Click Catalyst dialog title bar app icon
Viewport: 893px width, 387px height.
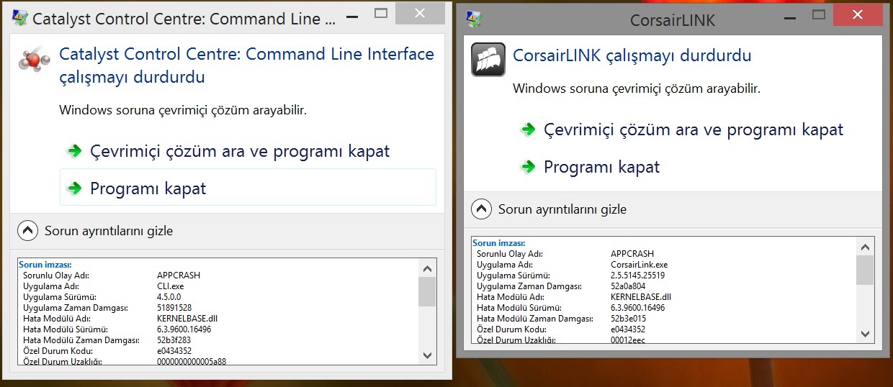click(x=20, y=19)
